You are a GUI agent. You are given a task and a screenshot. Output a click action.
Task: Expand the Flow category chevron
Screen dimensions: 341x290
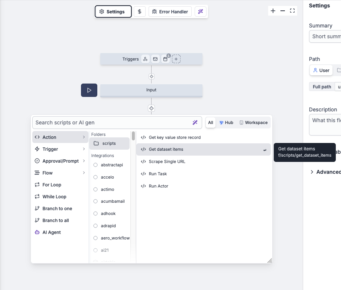[84, 173]
